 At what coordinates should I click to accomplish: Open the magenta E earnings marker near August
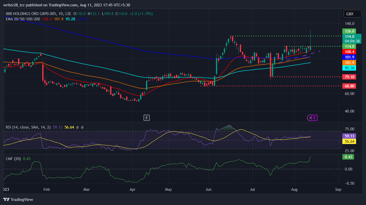click(315, 118)
